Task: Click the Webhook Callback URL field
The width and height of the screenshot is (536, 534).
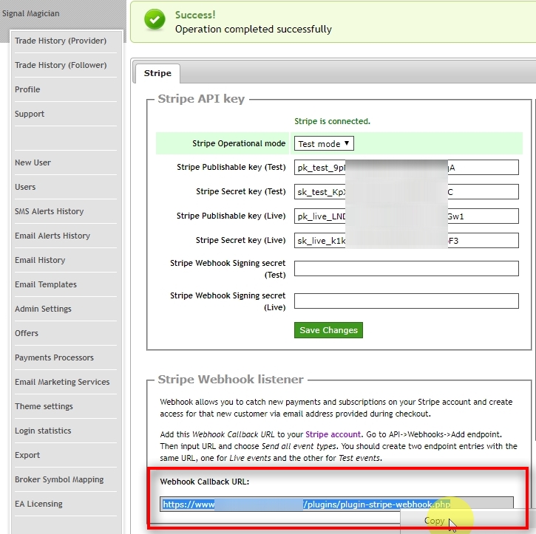Action: coord(336,504)
